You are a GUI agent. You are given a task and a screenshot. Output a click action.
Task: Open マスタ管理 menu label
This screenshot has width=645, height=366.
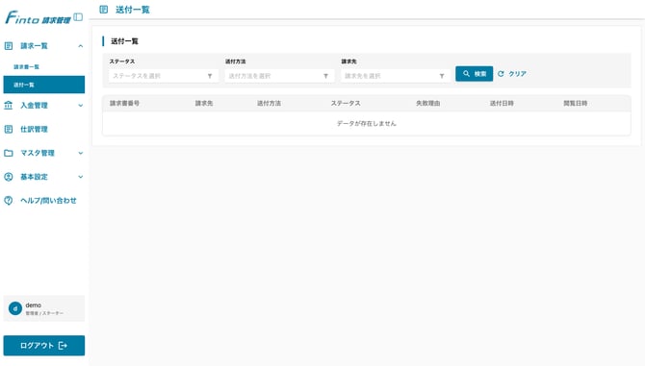(38, 153)
